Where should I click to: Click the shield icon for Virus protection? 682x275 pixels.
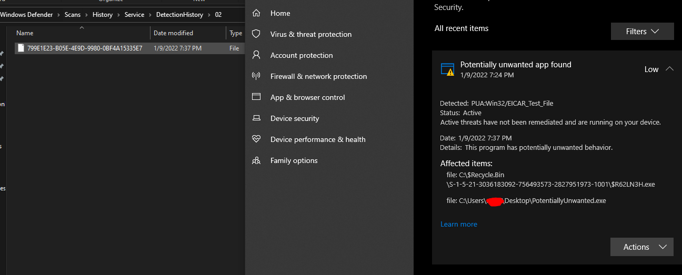tap(256, 34)
